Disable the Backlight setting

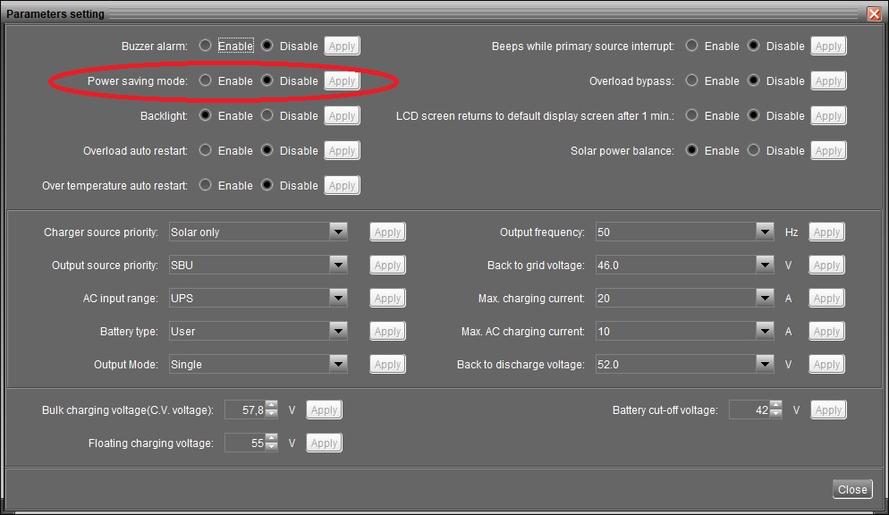click(267, 115)
